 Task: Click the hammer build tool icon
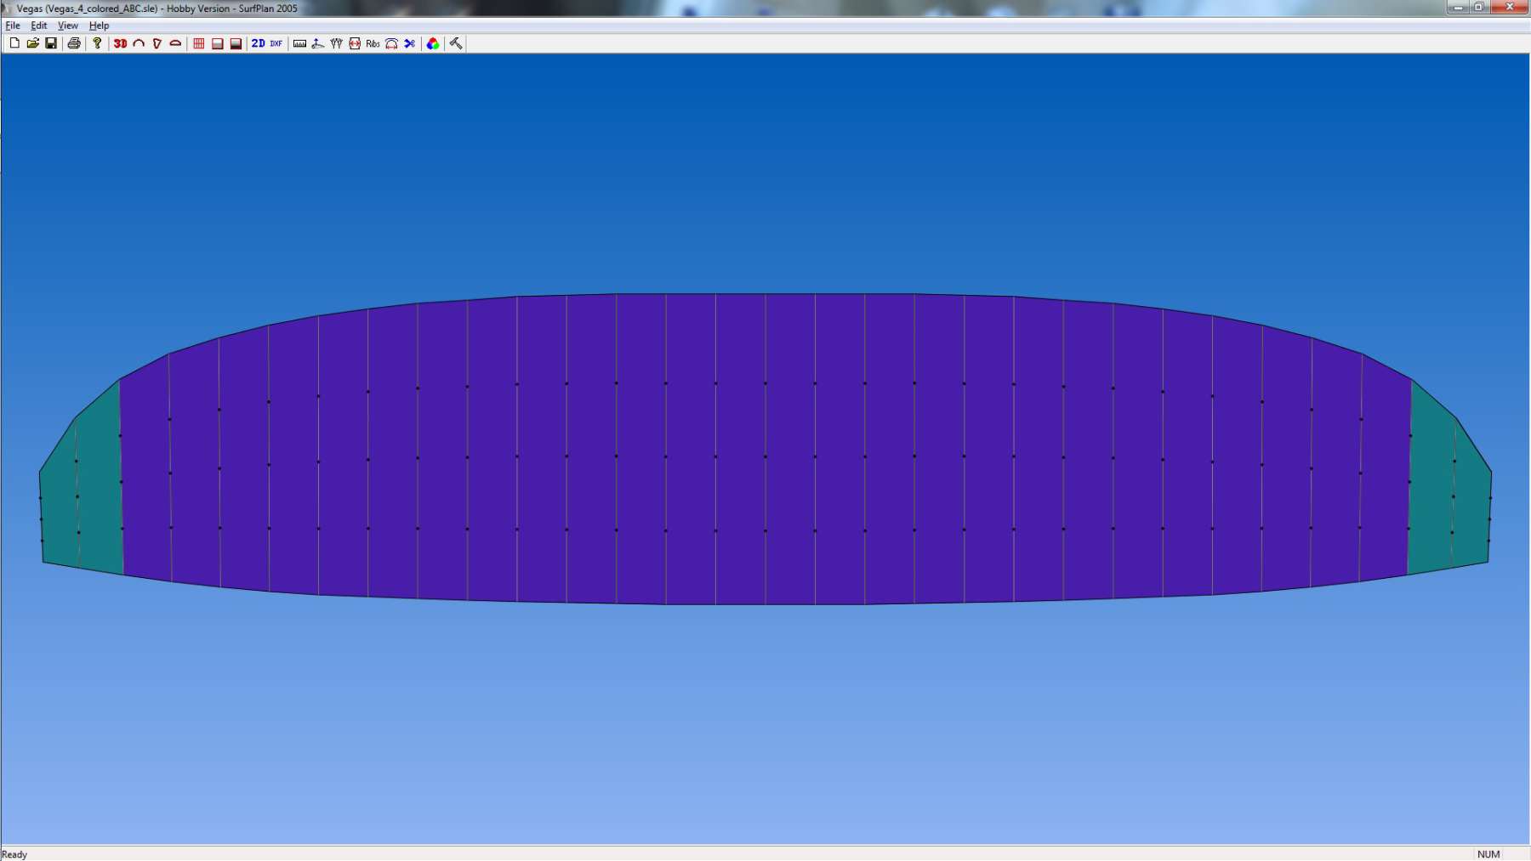coord(456,43)
